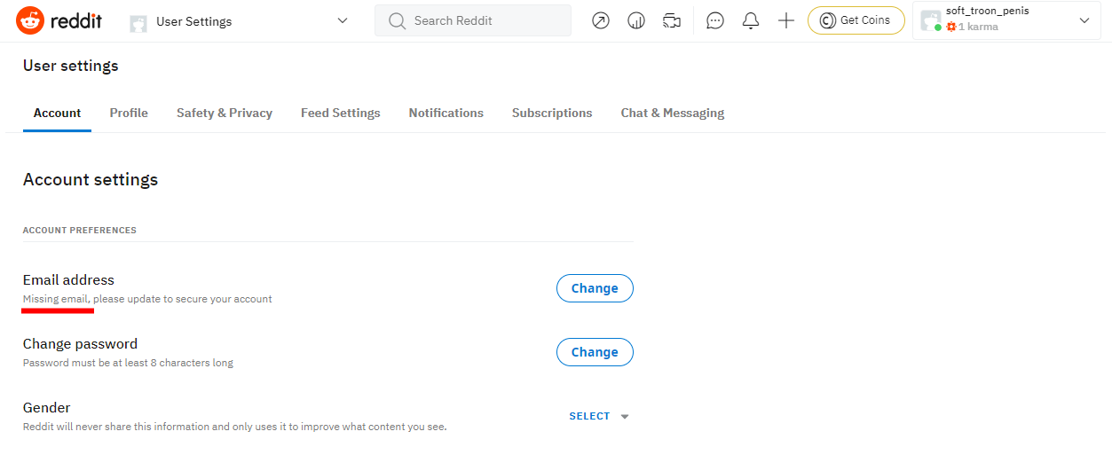Open the Safety & Privacy tab

coord(225,113)
